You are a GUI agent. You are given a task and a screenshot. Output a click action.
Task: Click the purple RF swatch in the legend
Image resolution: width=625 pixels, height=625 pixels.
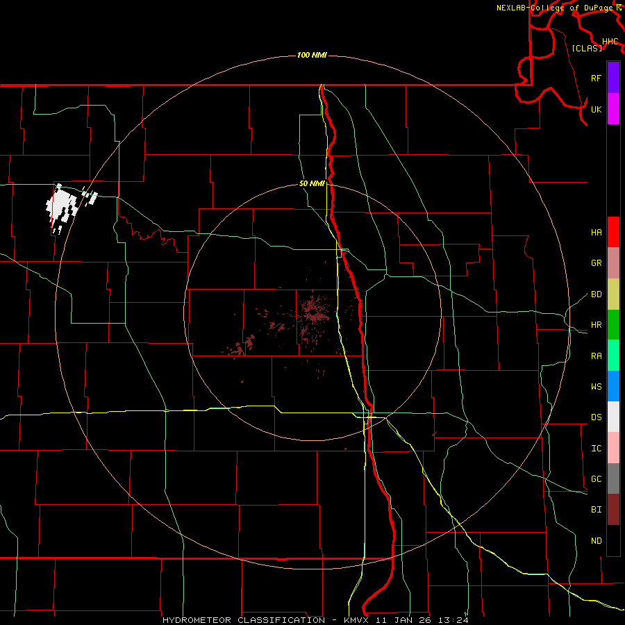tap(613, 78)
